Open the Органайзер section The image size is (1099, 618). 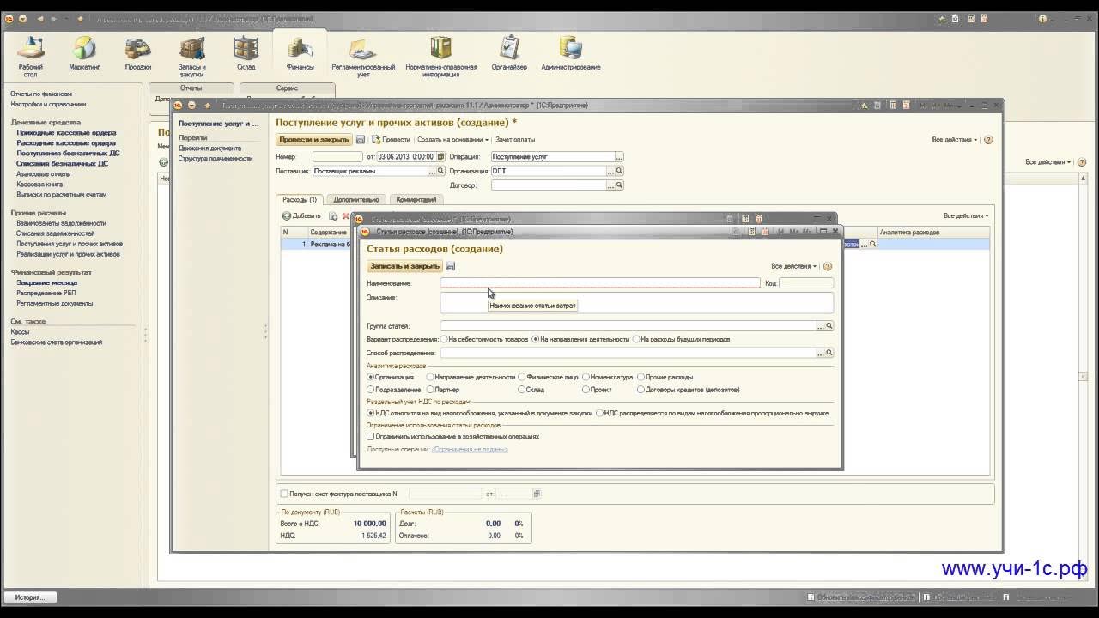click(x=509, y=53)
